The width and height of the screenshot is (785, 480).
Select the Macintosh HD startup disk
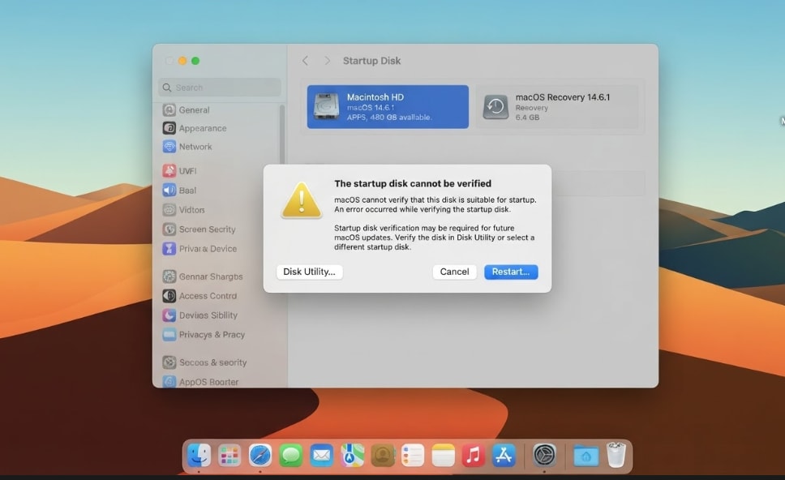pyautogui.click(x=388, y=106)
